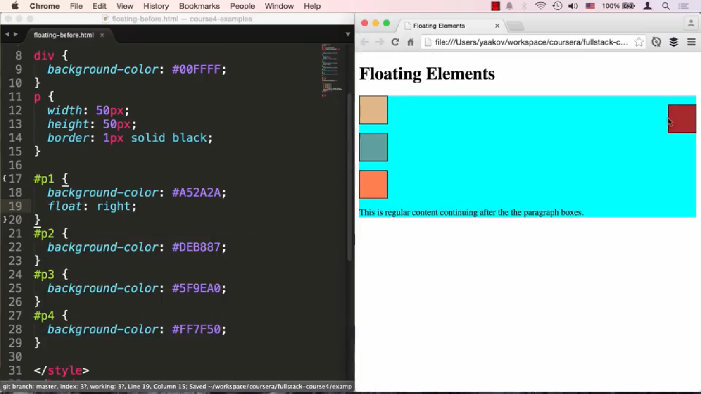Click the extension icon beside the bookmark star
701x394 pixels.
[656, 42]
